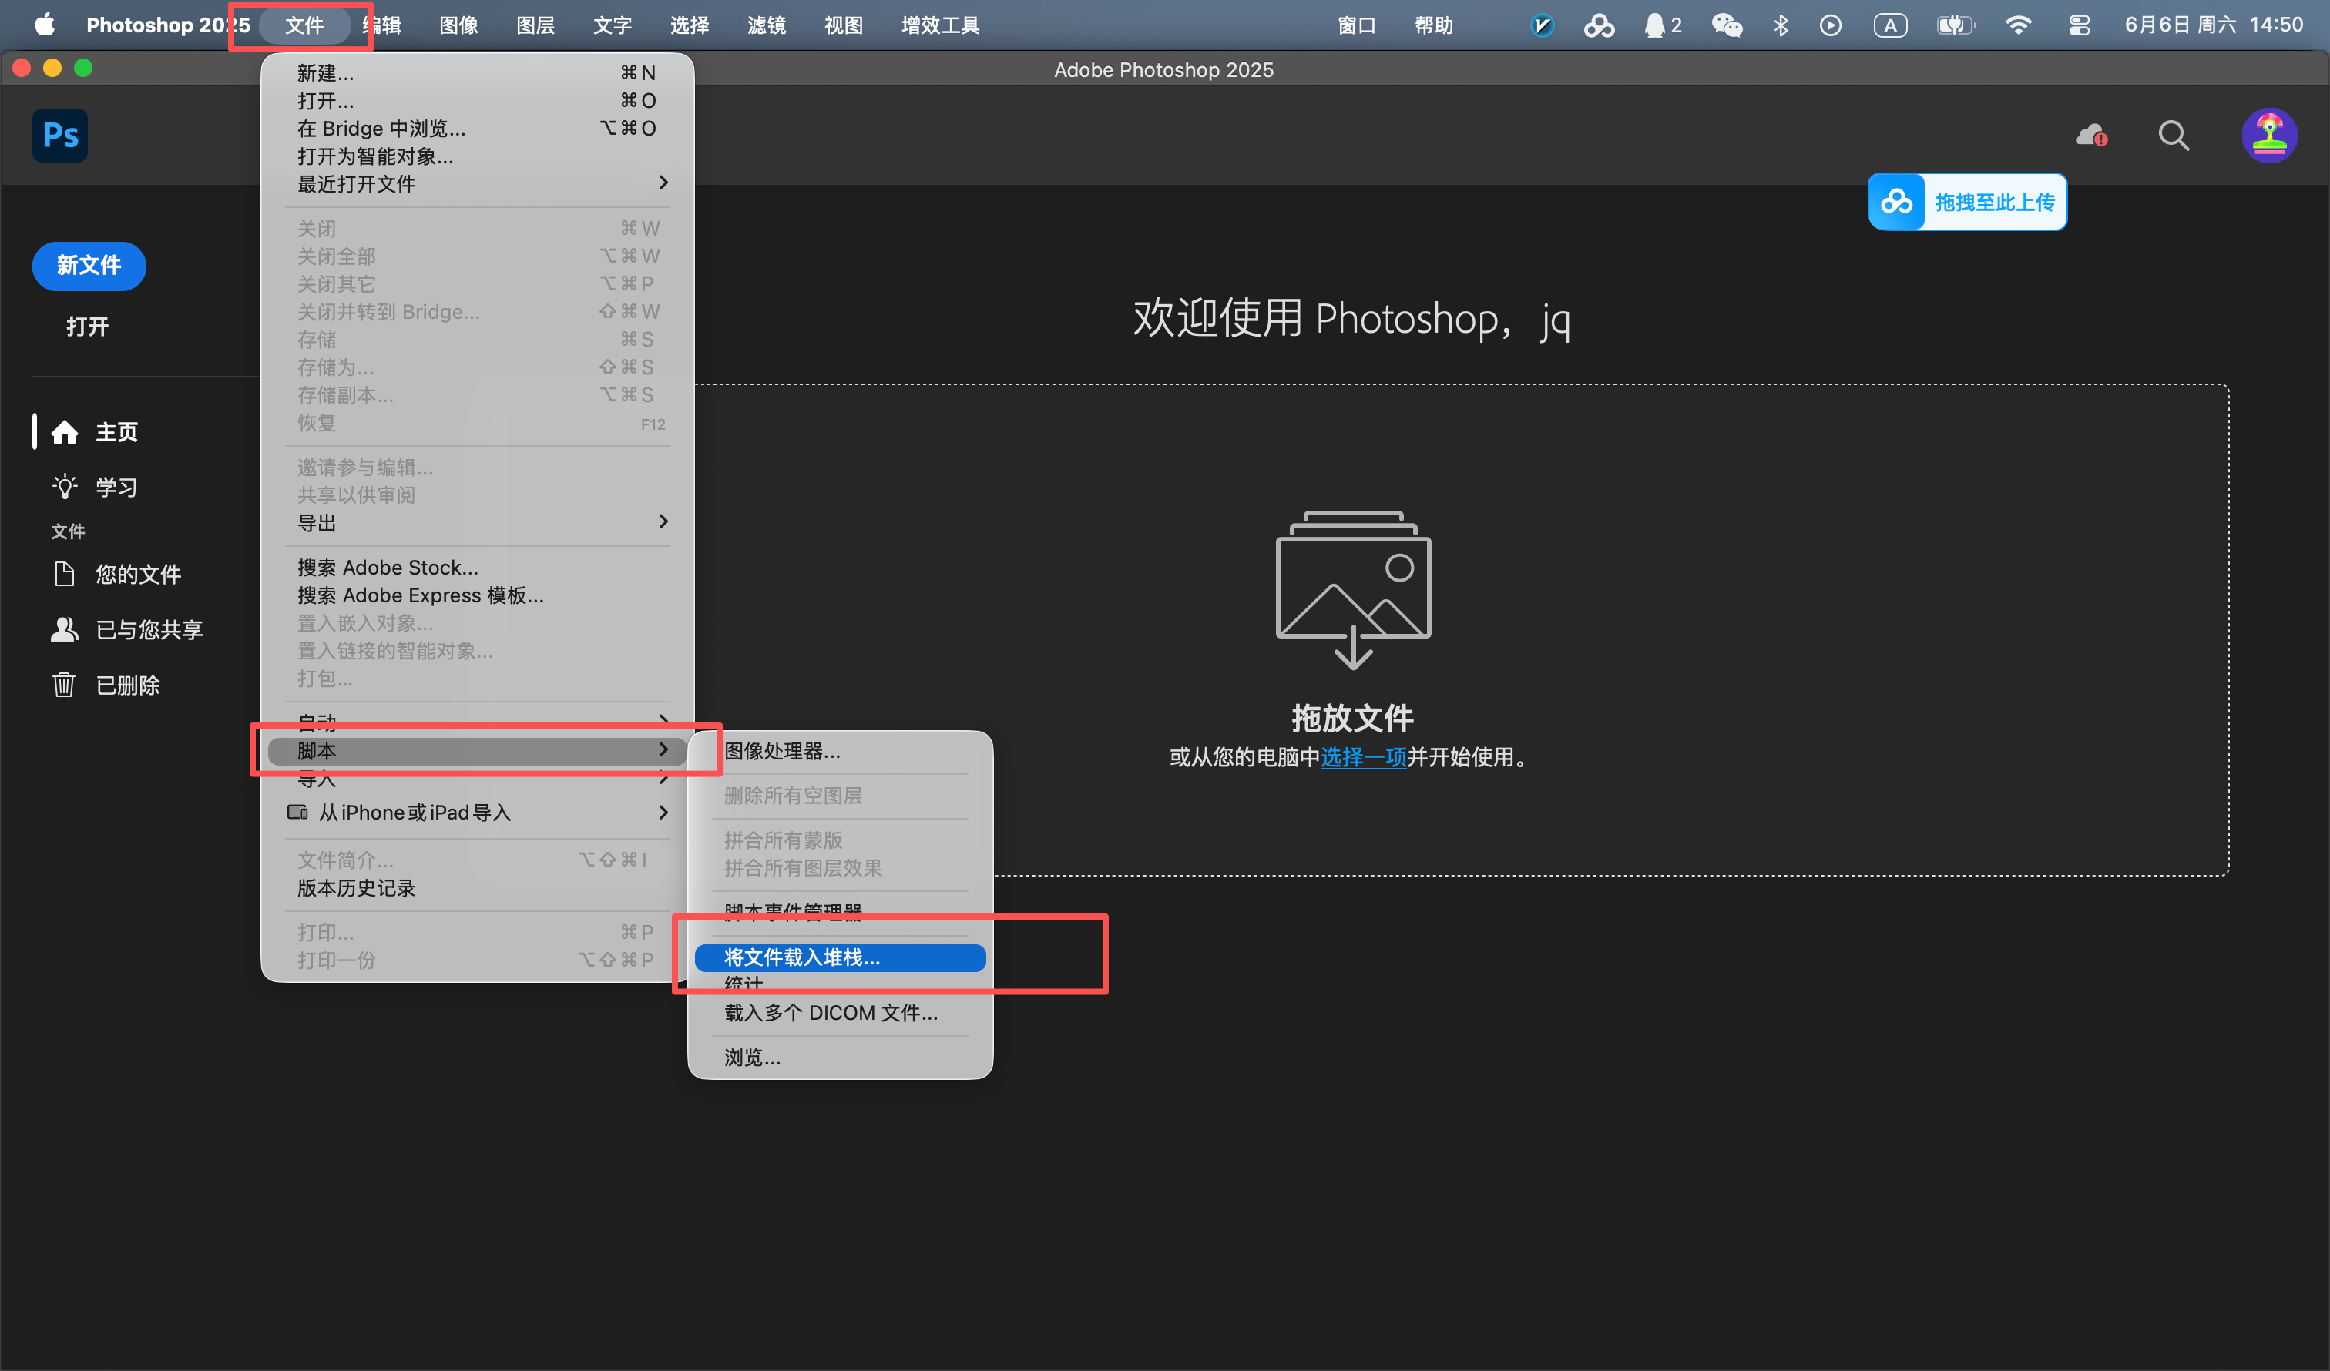Open 已与您共享 shared files item
The height and width of the screenshot is (1371, 2330).
(126, 629)
